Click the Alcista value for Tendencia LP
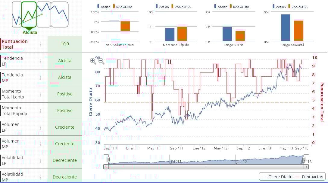Image resolution: width=328 pixels, height=183 pixels. (x=65, y=61)
